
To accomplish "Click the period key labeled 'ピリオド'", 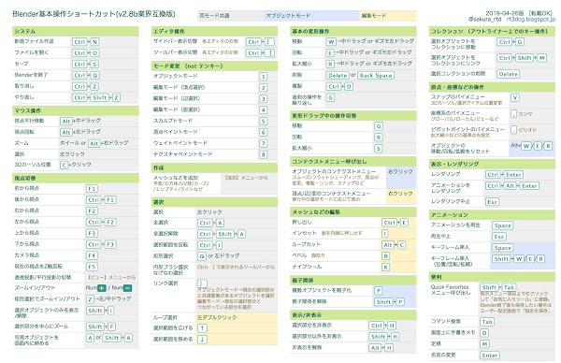I will pyautogui.click(x=513, y=130).
